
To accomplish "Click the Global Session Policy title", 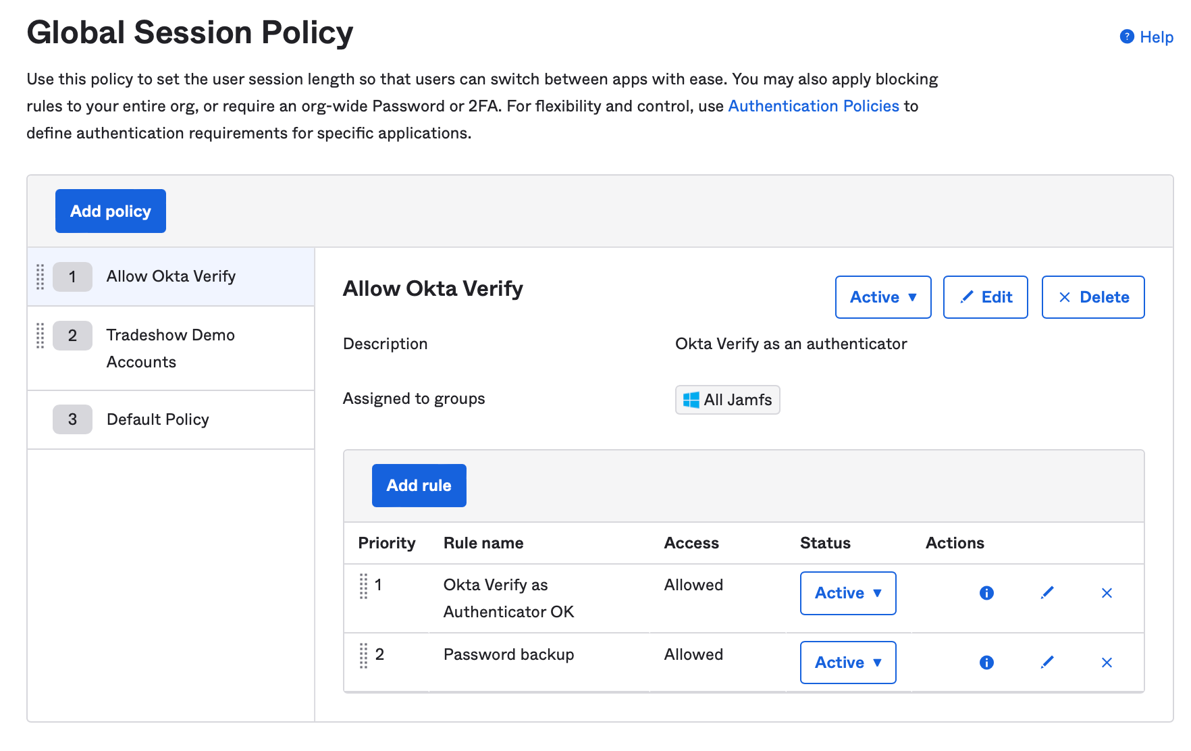I will (x=190, y=32).
